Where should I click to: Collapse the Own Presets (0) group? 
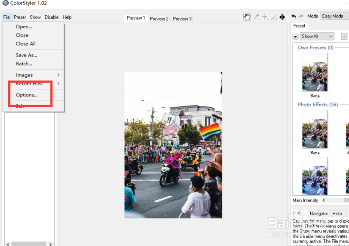point(315,47)
